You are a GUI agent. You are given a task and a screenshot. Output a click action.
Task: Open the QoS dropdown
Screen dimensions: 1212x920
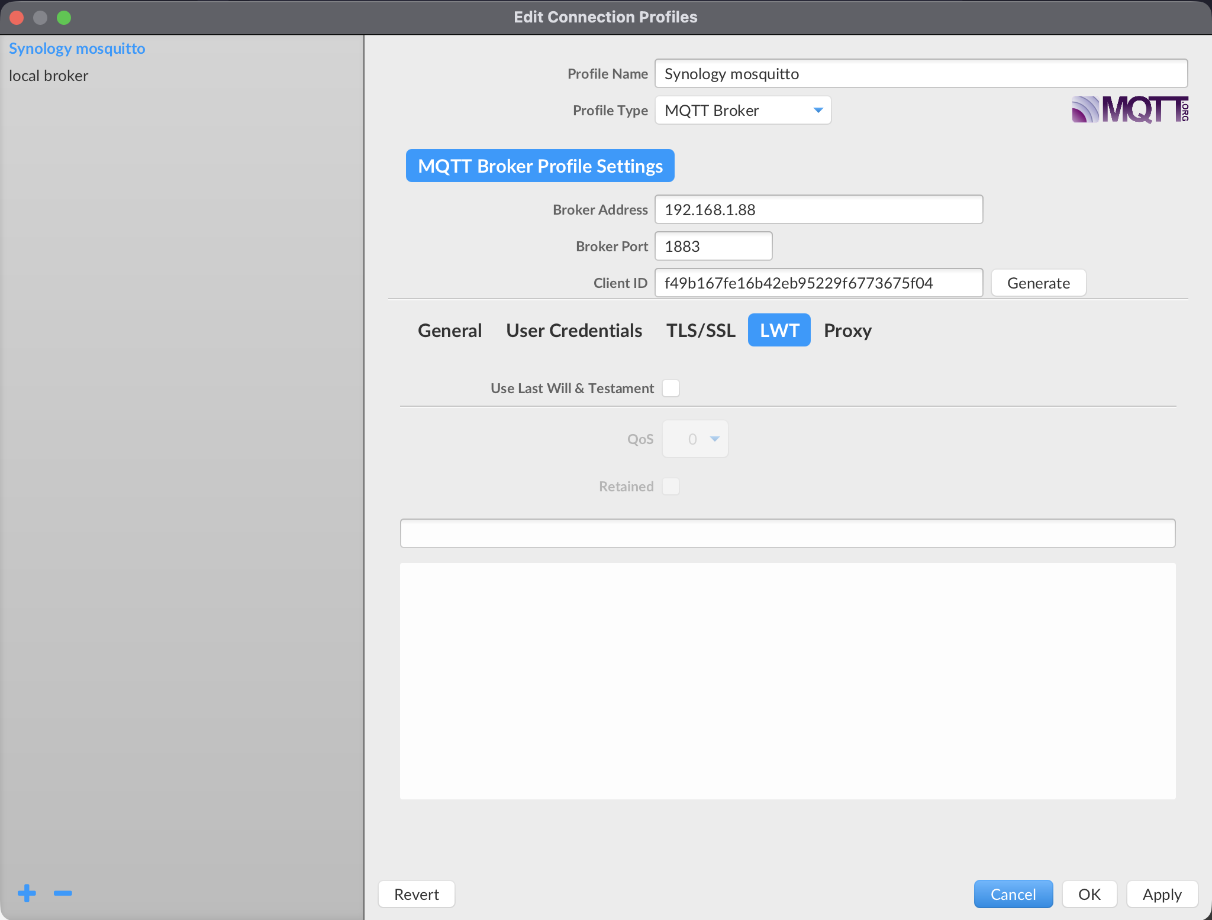click(x=695, y=439)
